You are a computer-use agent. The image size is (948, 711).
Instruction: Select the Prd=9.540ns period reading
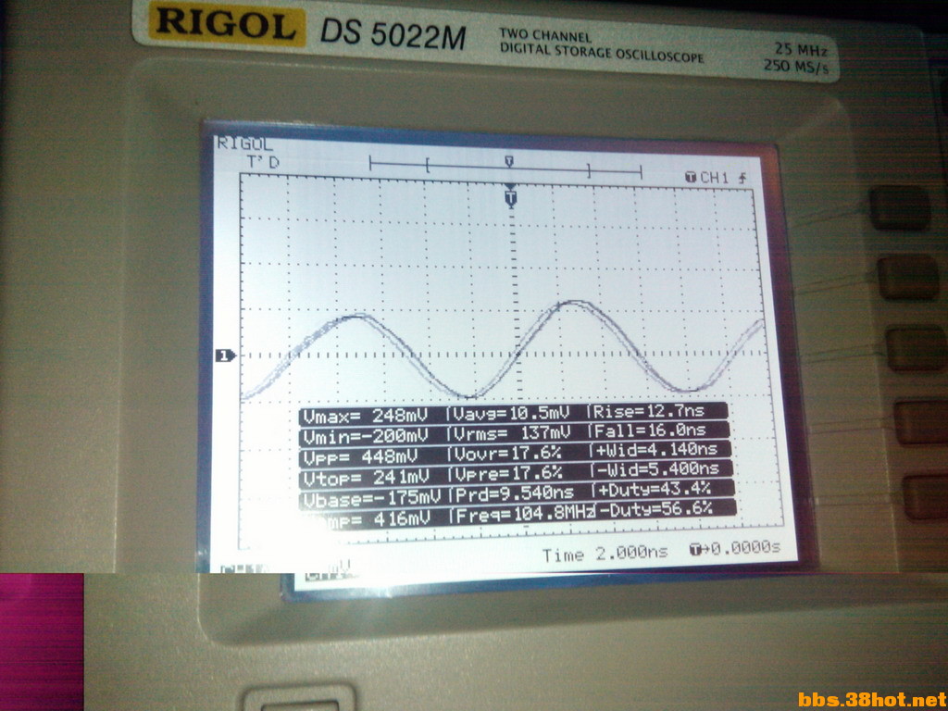(x=514, y=493)
